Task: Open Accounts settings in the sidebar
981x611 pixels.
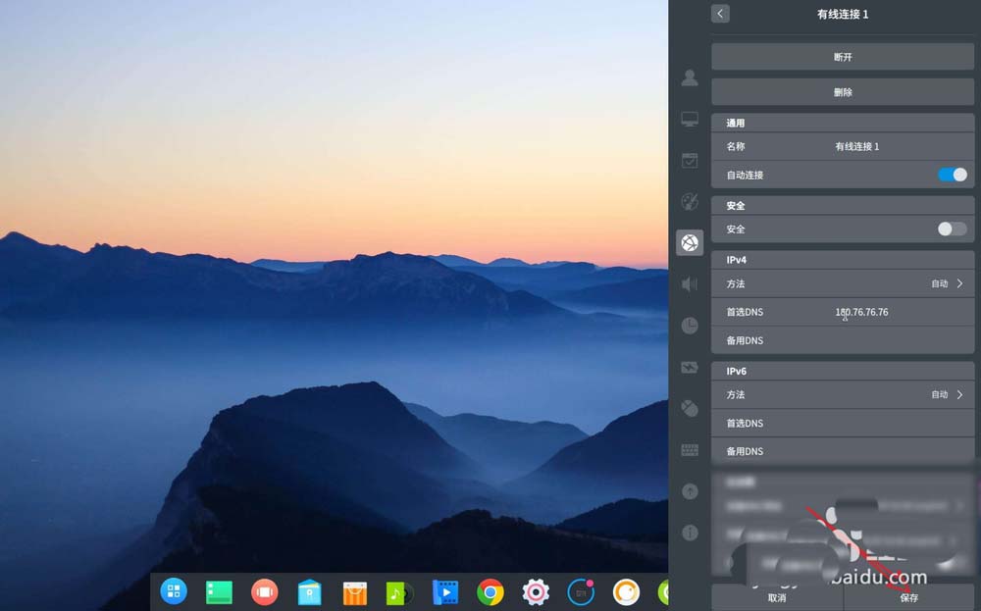Action: tap(690, 77)
